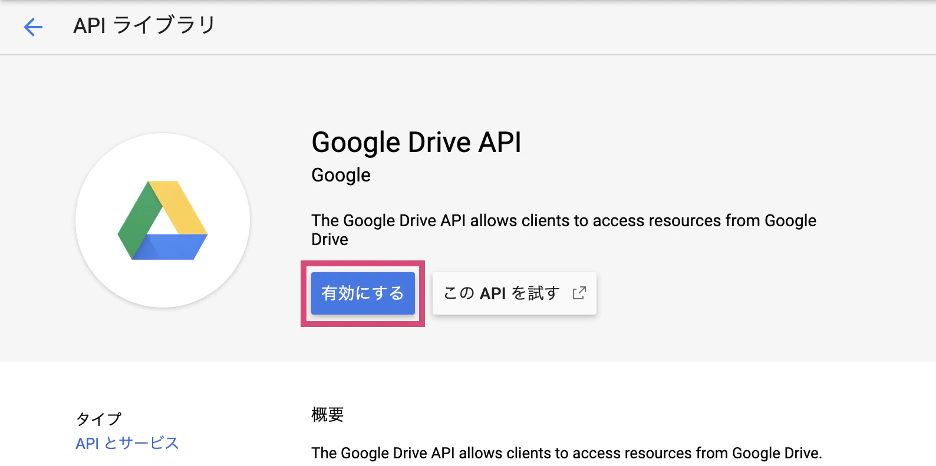Click the Google publisher name

coord(341,175)
